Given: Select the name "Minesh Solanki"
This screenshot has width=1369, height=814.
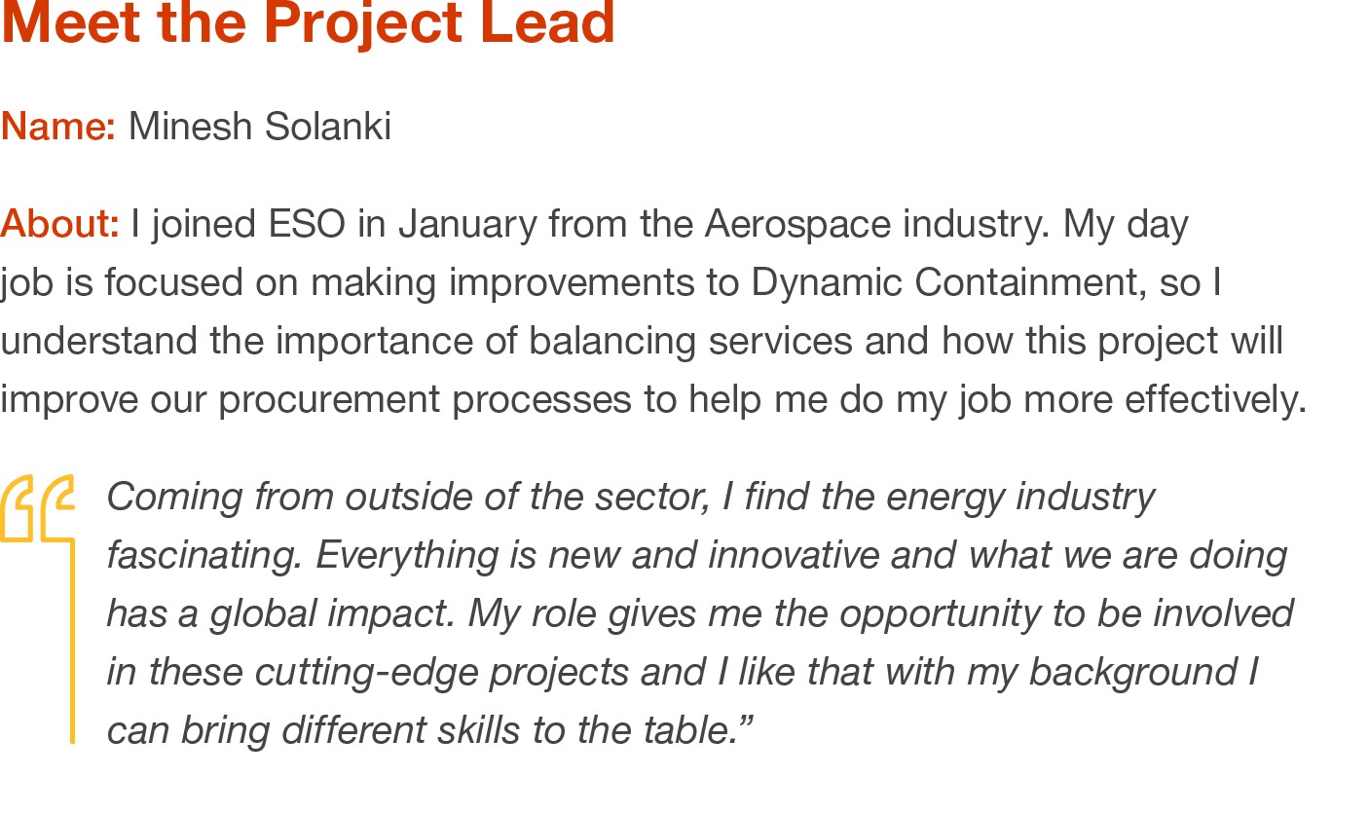Looking at the screenshot, I should (260, 127).
